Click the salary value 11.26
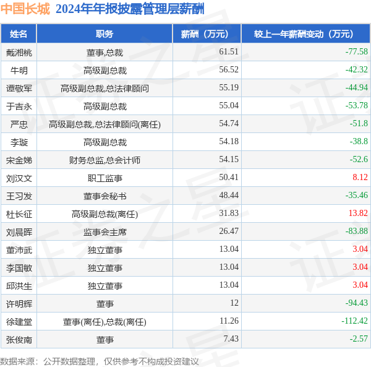 coord(229,321)
